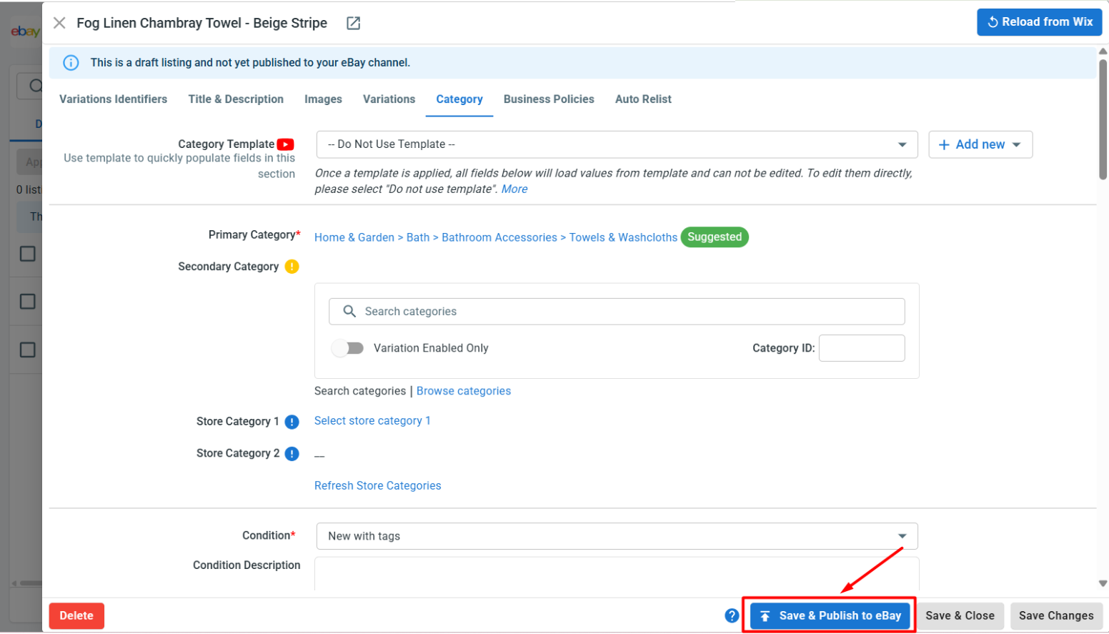Click Store Category 2 info icon

(x=292, y=454)
